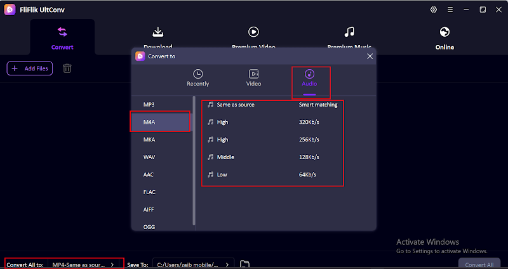This screenshot has height=269, width=508.
Task: Click music note icon beside 256Kb/s
Action: [x=211, y=140]
